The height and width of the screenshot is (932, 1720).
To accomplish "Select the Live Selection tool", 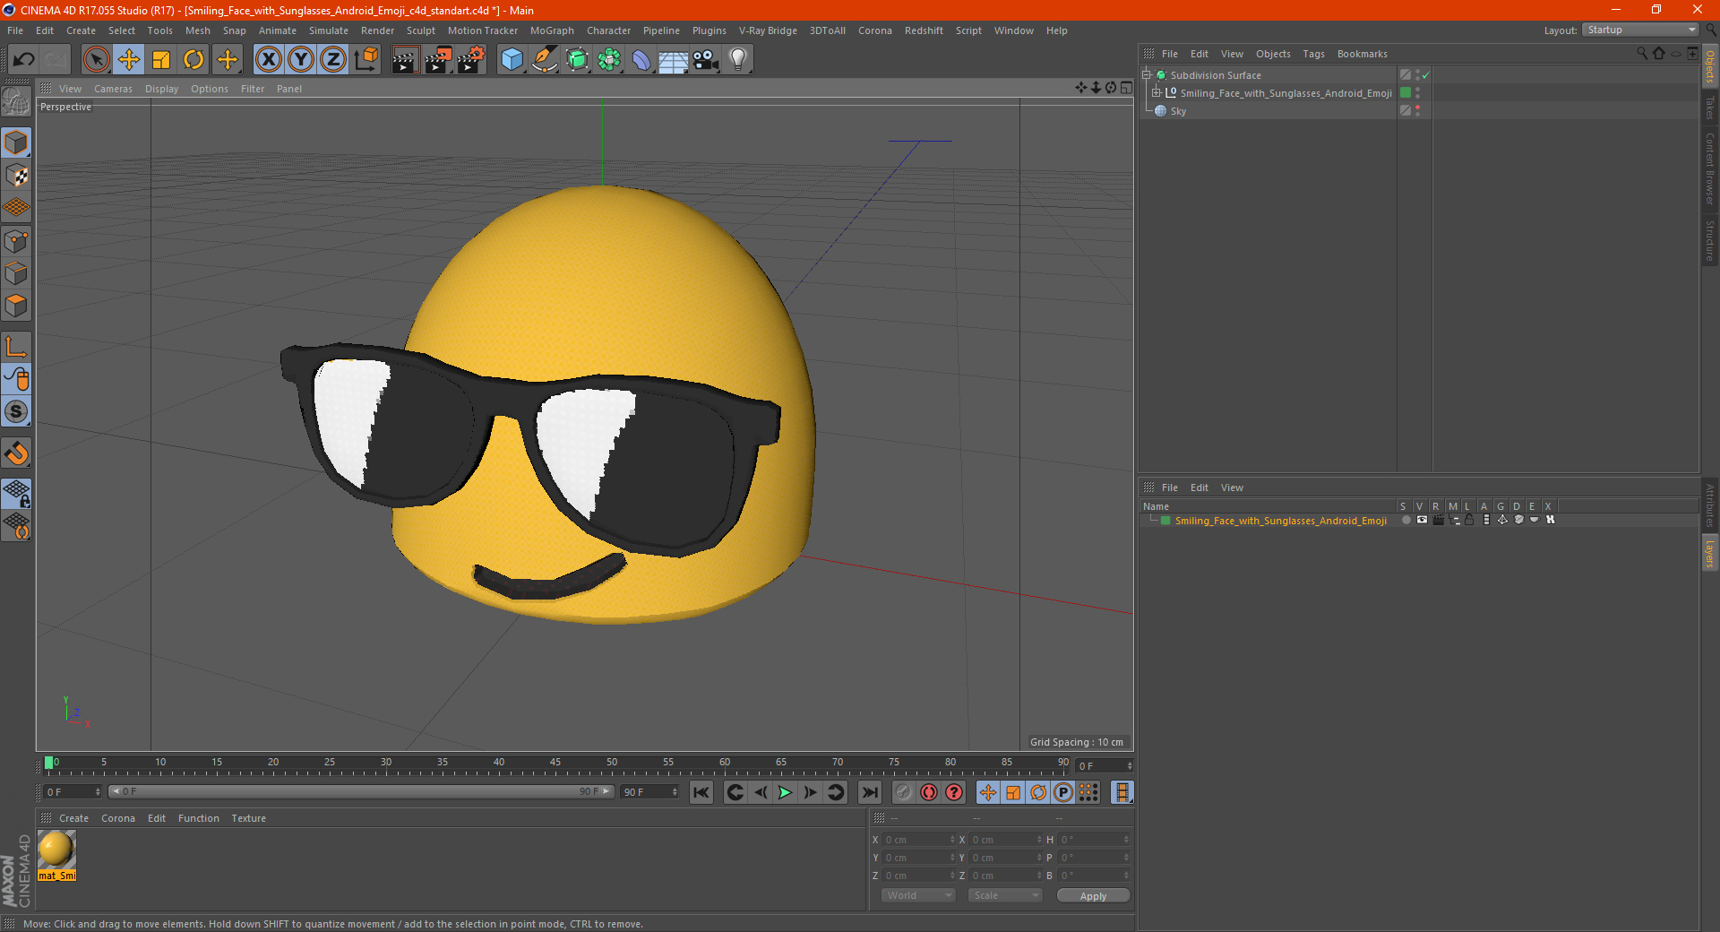I will [x=96, y=60].
